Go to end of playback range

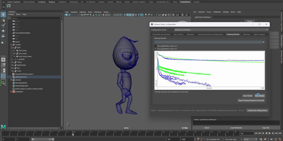tap(280, 133)
